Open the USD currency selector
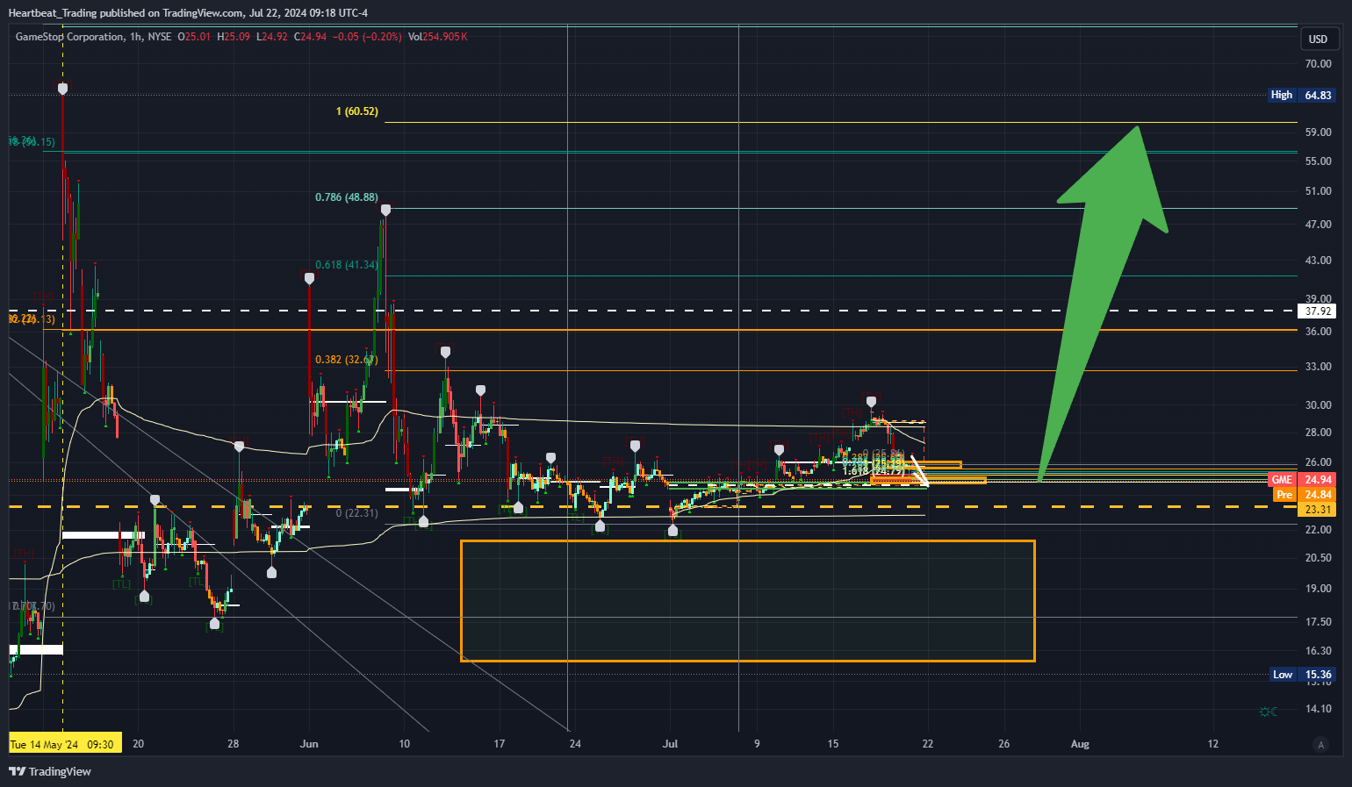Screen dimensions: 1352x787 coord(1319,39)
